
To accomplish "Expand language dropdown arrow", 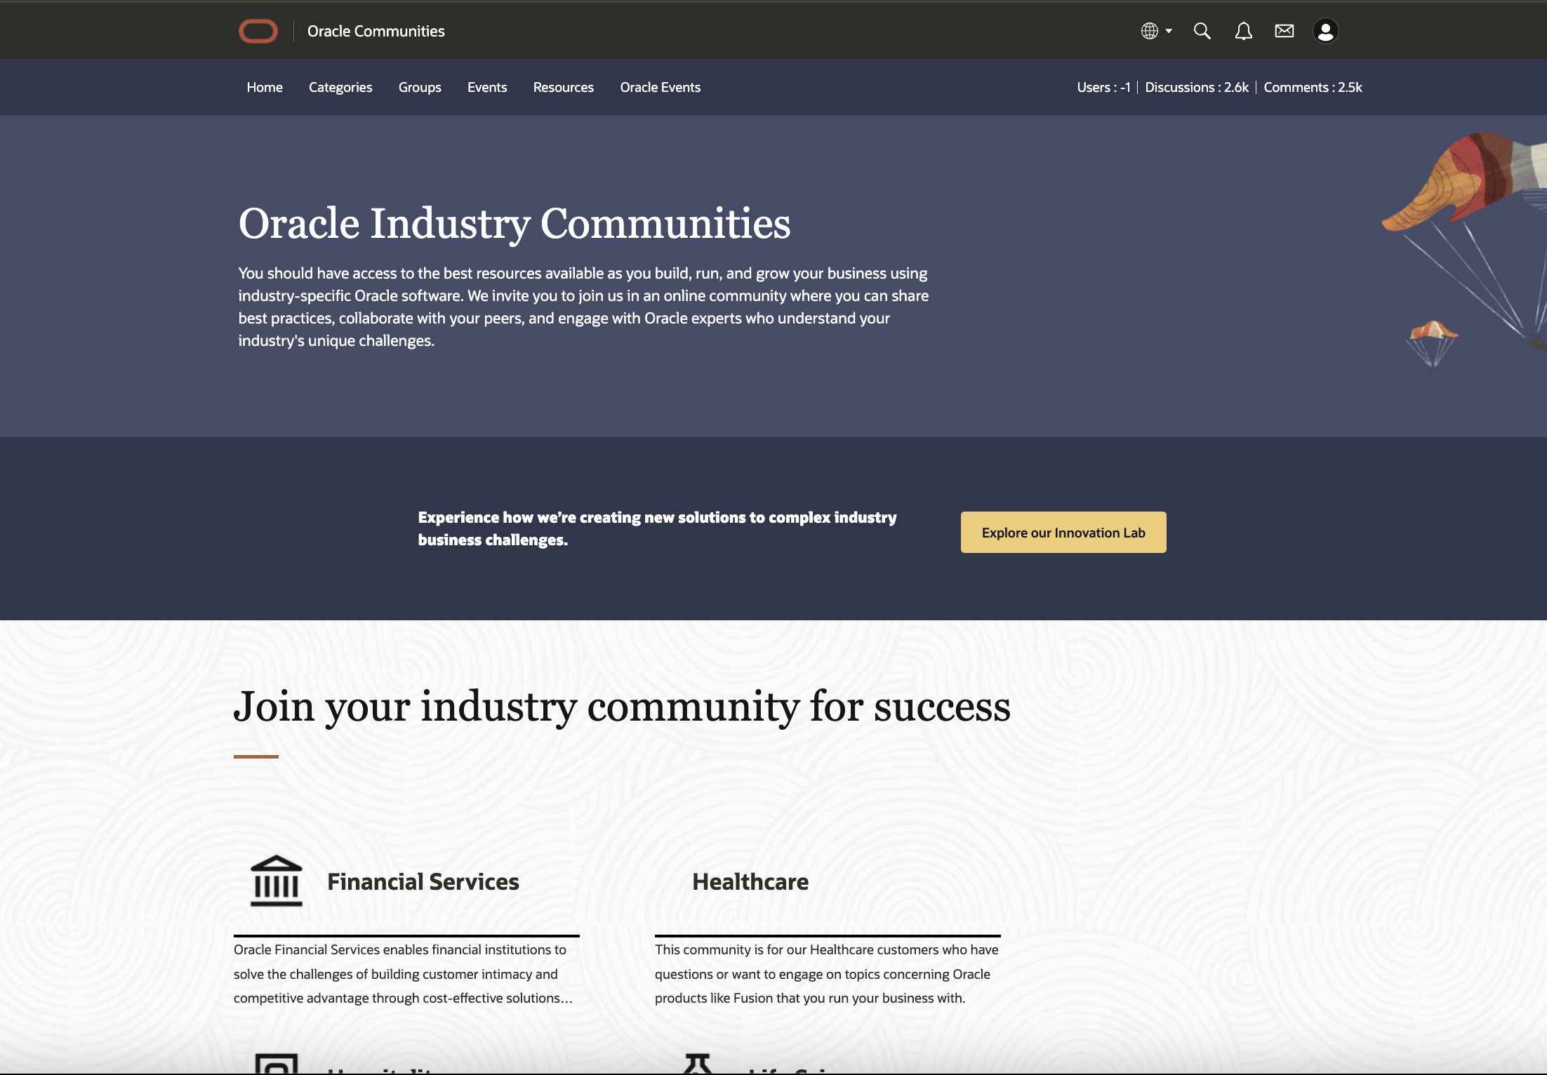I will click(1169, 31).
